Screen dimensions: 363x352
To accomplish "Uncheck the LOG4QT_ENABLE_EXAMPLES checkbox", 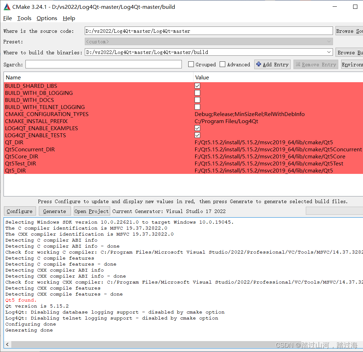I will [197, 128].
